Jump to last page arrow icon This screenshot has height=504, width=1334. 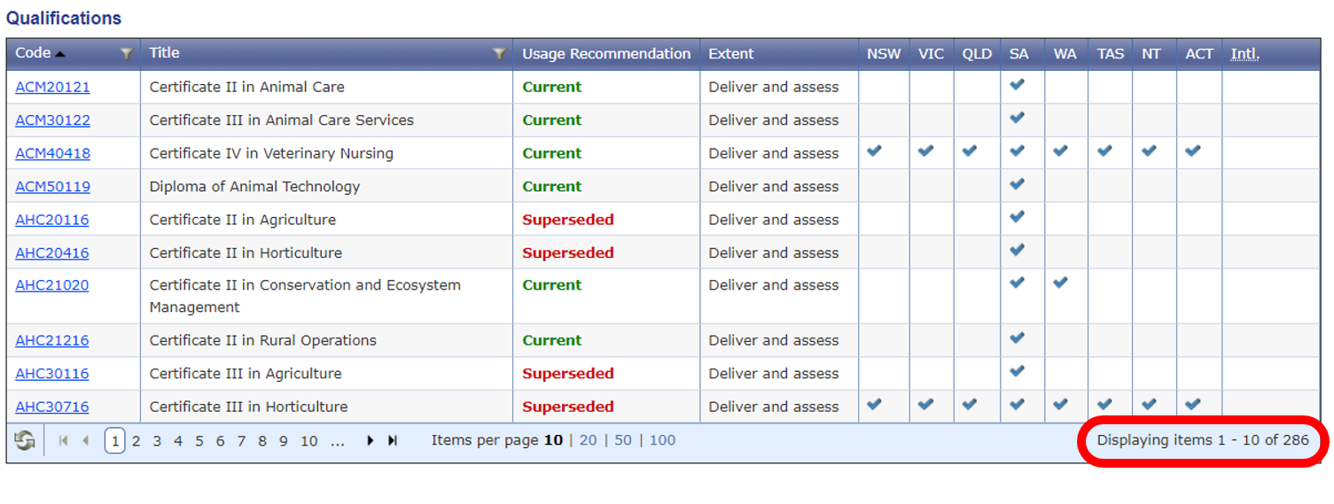pyautogui.click(x=393, y=440)
